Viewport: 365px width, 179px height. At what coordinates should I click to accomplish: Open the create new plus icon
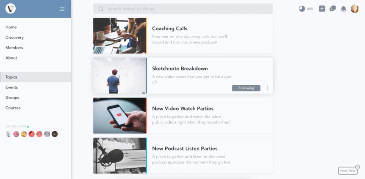(x=322, y=9)
